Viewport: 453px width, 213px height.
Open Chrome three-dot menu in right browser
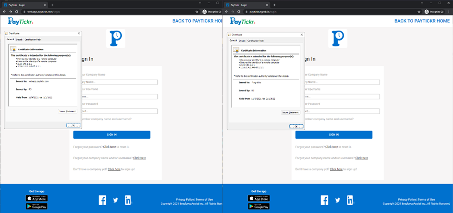coord(449,12)
